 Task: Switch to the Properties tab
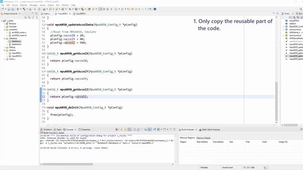[x=84, y=129]
